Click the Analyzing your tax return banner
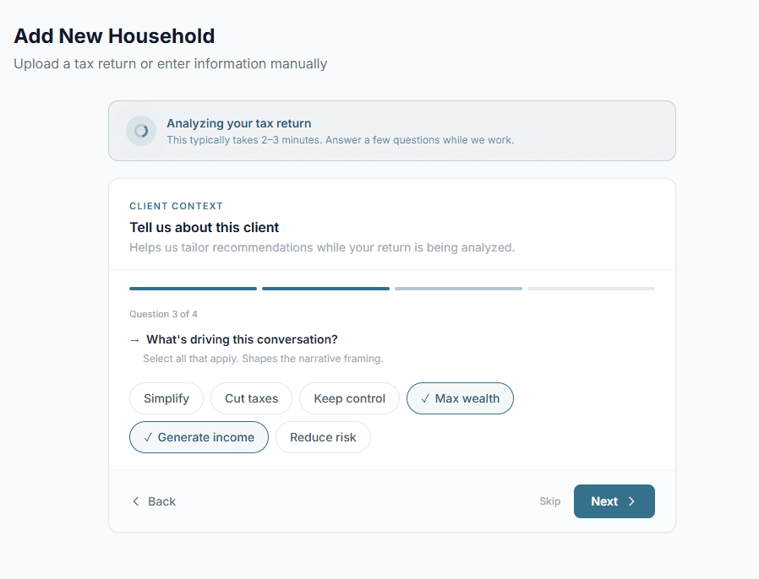 tap(391, 131)
